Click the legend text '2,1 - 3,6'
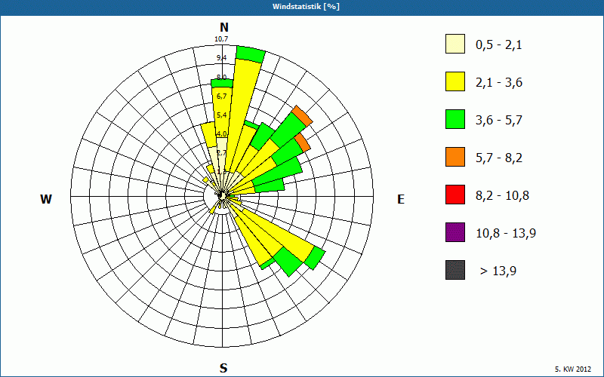This screenshot has height=377, width=604. click(499, 83)
